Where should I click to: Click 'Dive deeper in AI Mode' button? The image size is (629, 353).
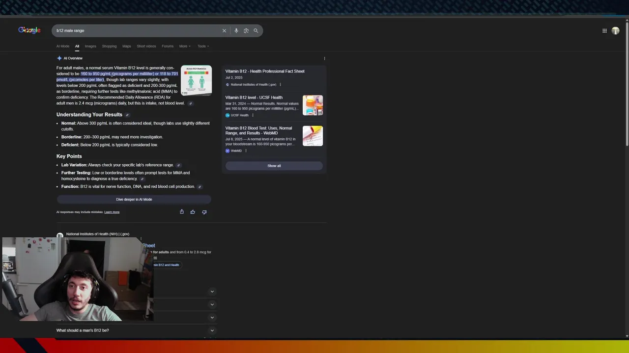134,200
